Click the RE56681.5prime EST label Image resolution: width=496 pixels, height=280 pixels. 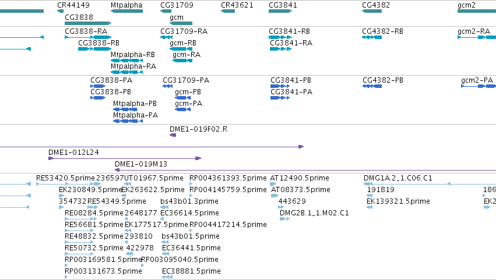94,225
